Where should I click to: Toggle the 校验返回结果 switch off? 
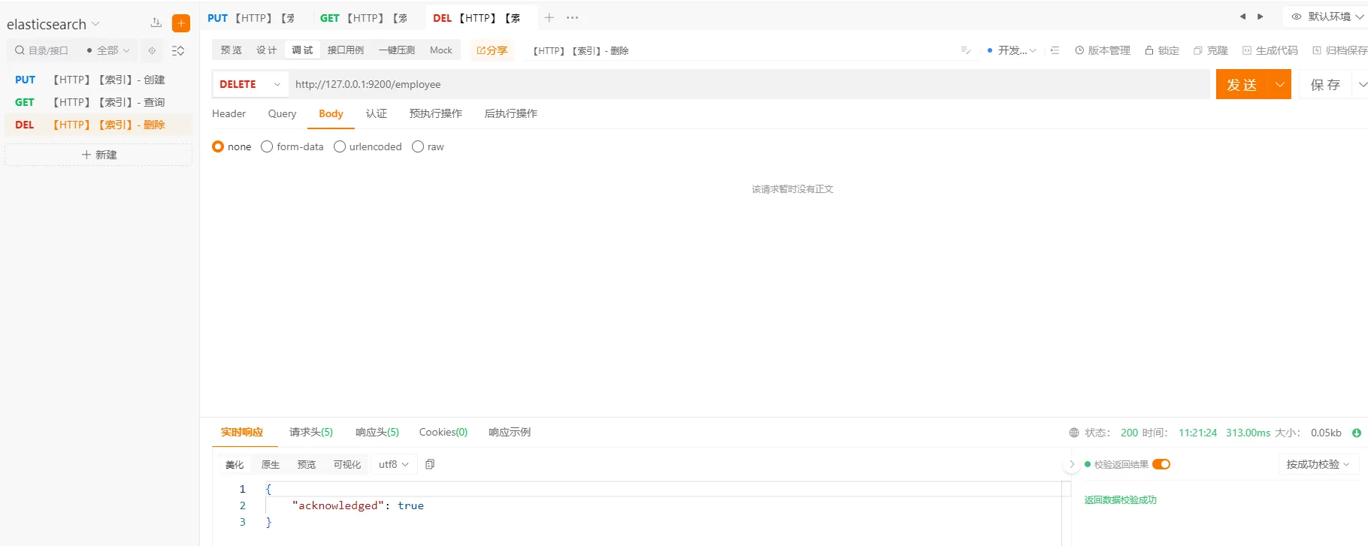[1161, 464]
